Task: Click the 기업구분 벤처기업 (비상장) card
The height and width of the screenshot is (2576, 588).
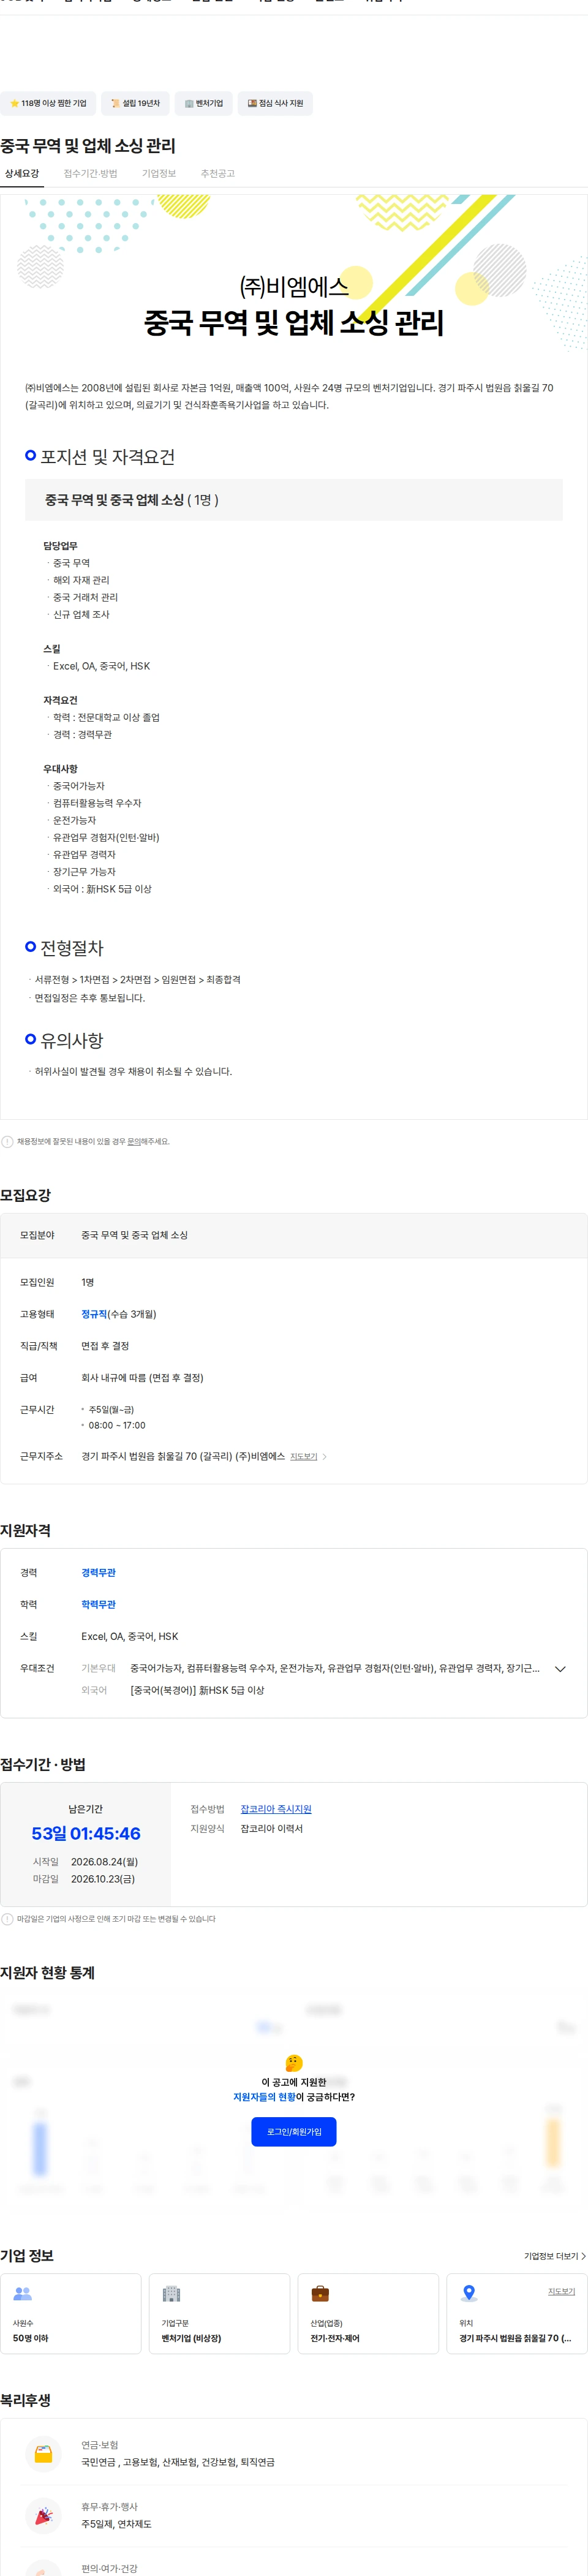Action: (x=219, y=2313)
